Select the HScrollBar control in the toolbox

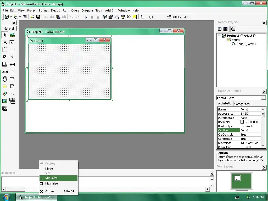[5, 72]
